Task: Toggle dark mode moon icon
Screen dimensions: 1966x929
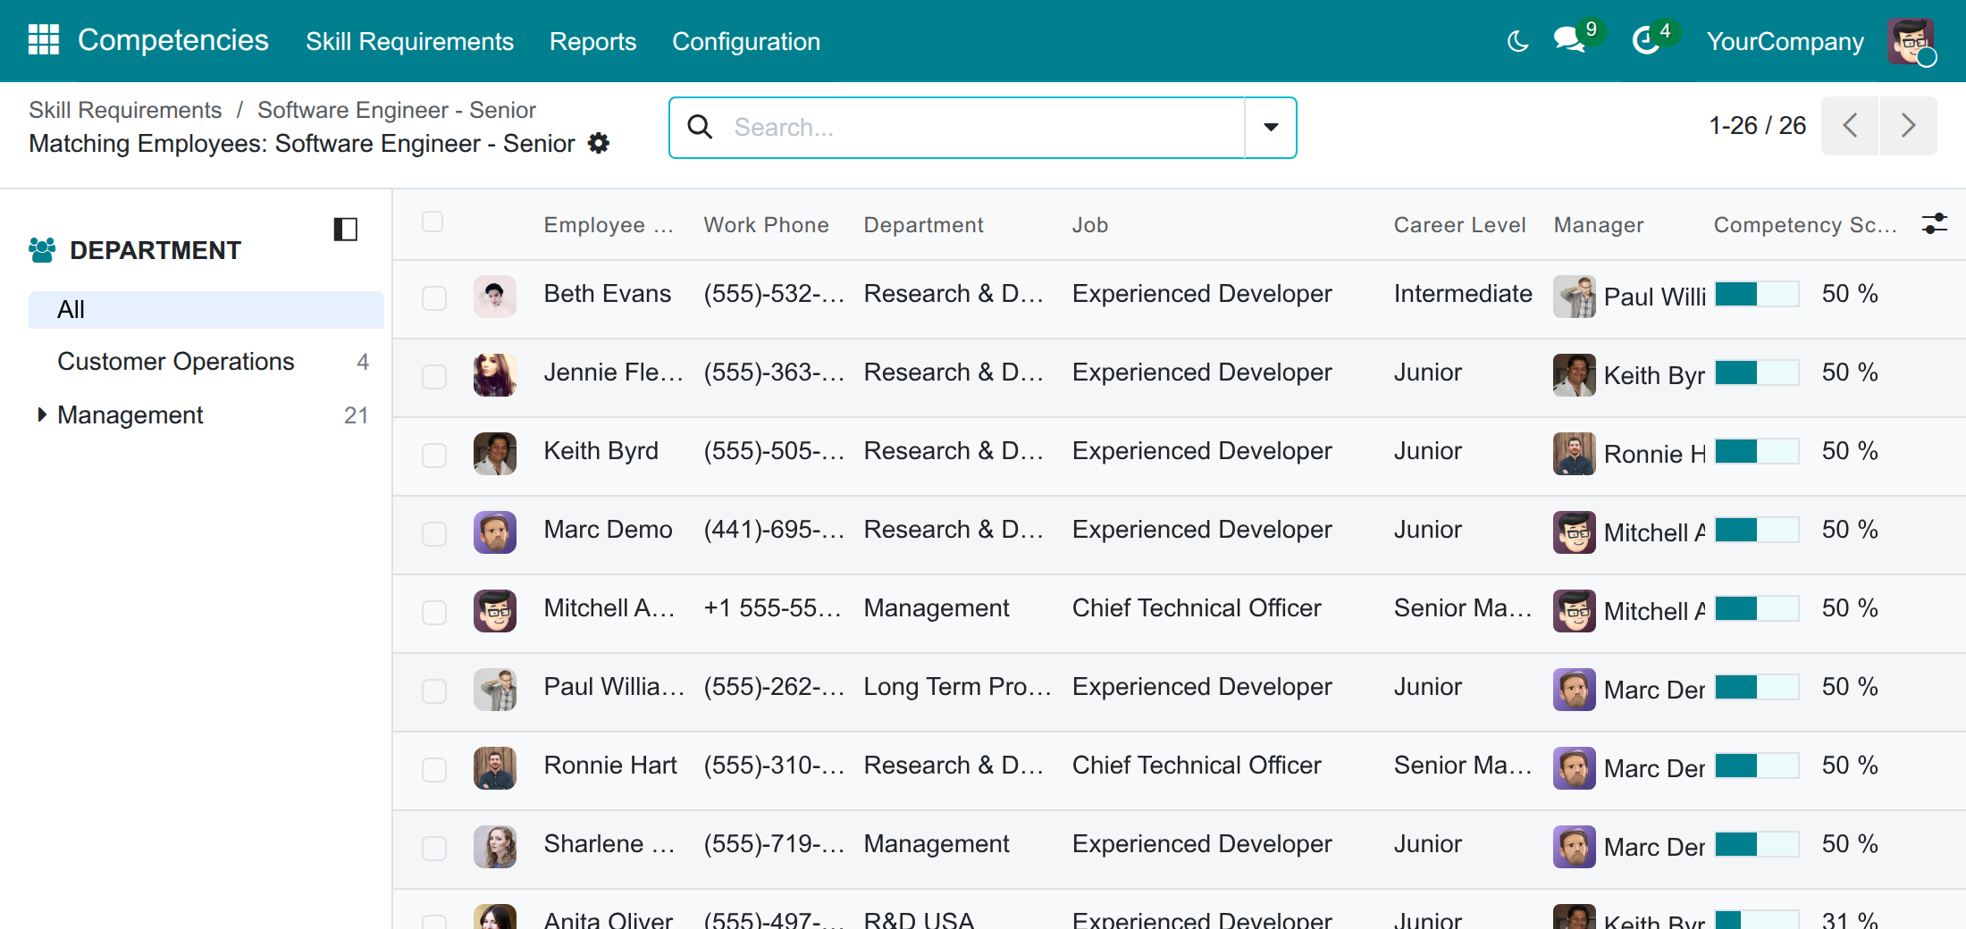Action: (1517, 41)
